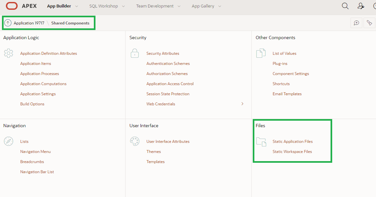Click the Application Logic gear icon
This screenshot has height=197, width=376.
9,53
